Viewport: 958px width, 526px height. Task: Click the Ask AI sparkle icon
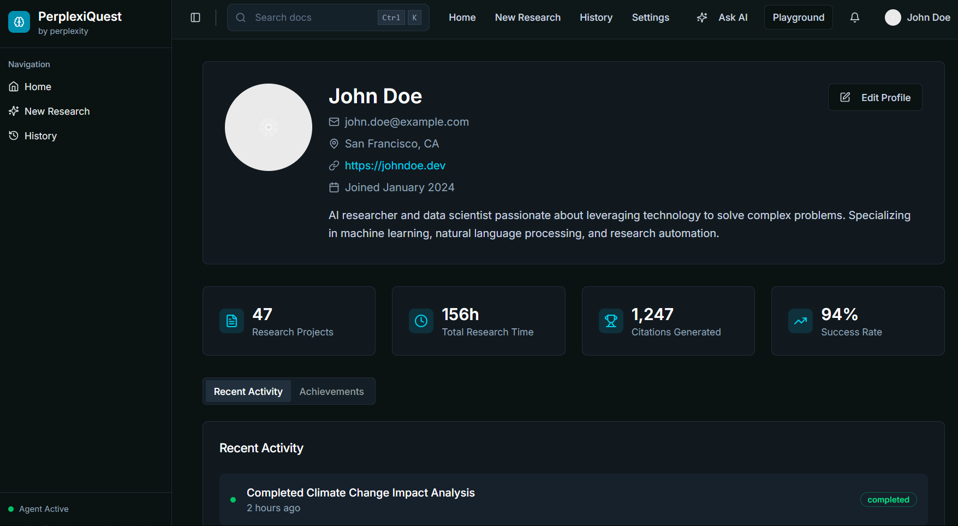pos(702,17)
